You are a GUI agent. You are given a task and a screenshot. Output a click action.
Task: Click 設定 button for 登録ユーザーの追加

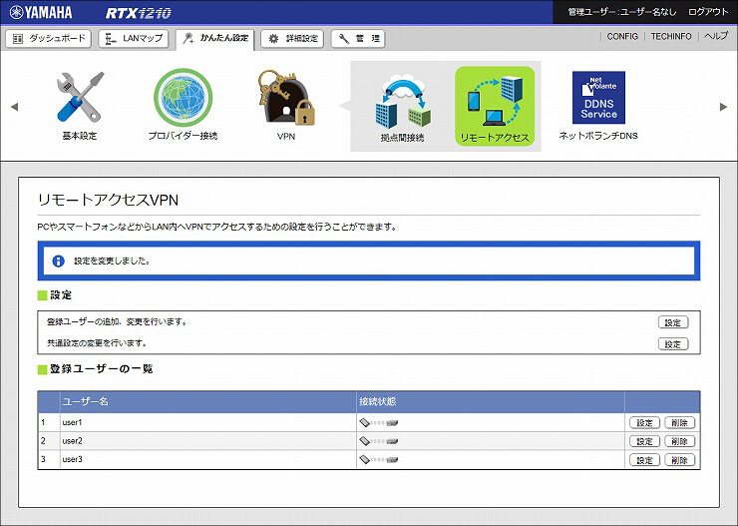(673, 322)
